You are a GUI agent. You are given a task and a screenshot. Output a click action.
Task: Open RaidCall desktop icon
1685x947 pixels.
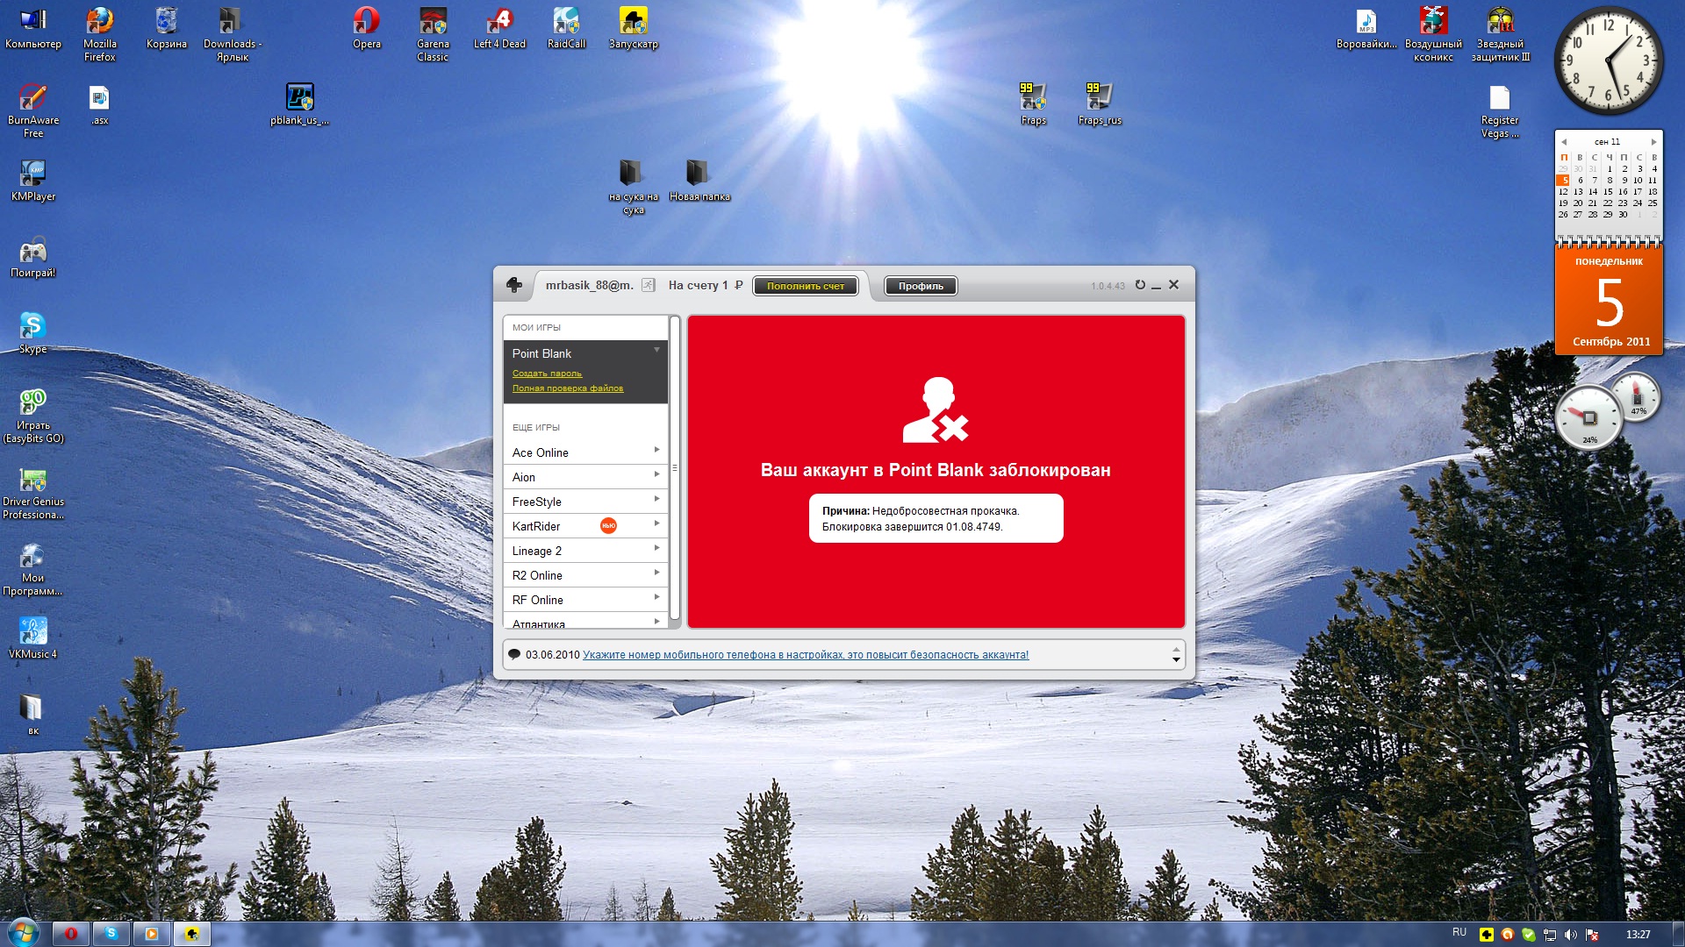point(566,21)
